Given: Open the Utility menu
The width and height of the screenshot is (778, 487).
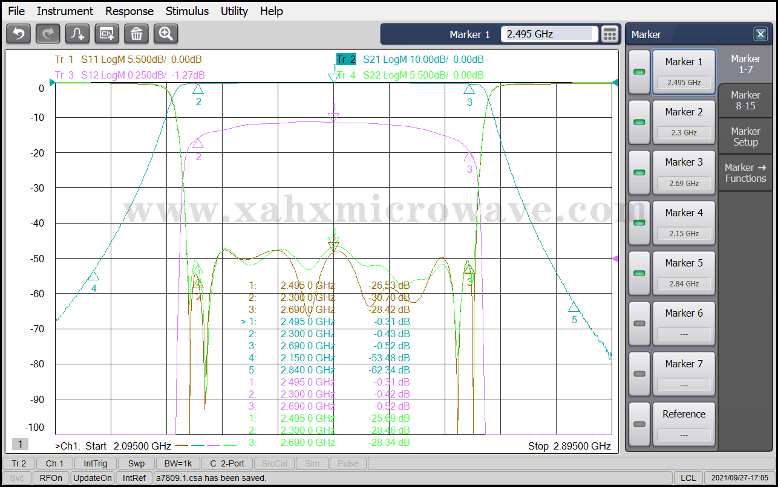Looking at the screenshot, I should [x=234, y=11].
